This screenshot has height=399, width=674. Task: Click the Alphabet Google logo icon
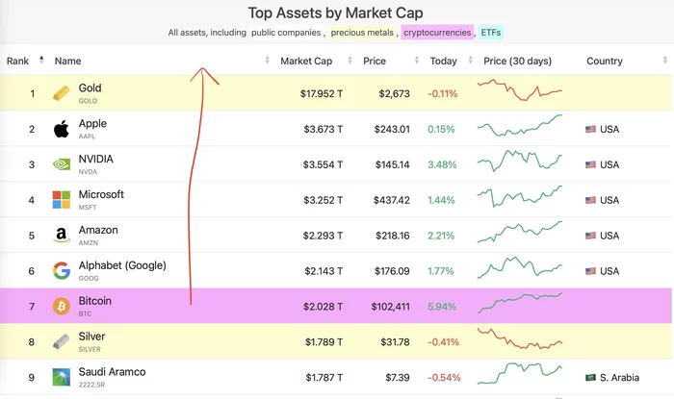tap(62, 271)
